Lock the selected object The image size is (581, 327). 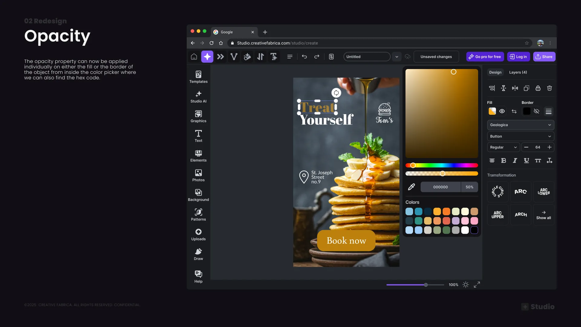coord(538,88)
